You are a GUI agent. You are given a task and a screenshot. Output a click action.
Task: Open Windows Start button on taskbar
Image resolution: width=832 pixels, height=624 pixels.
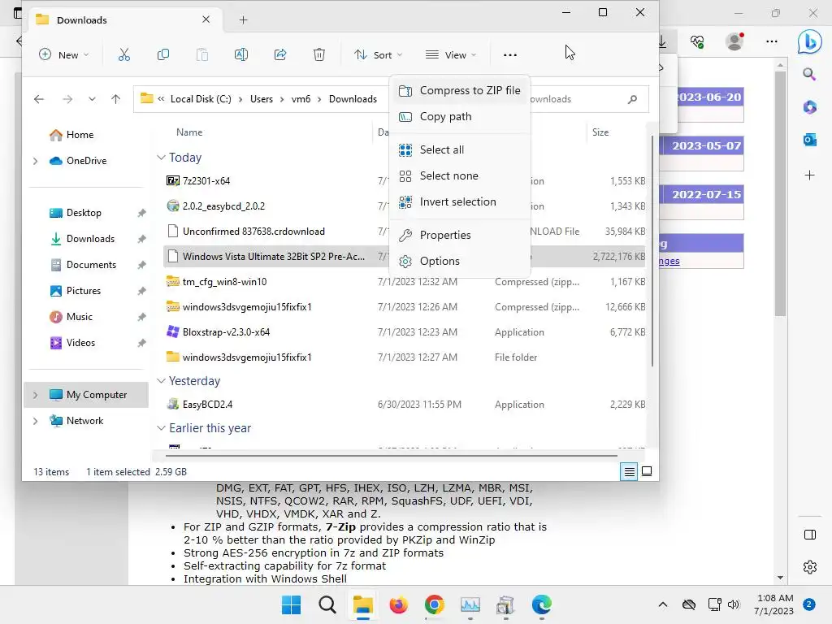292,604
